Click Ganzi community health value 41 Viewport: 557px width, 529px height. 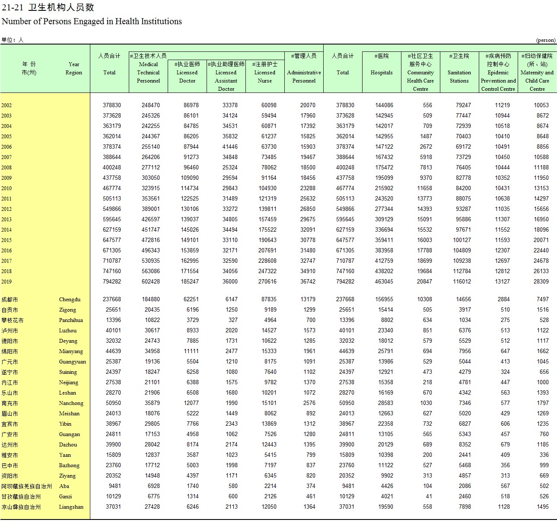click(429, 496)
